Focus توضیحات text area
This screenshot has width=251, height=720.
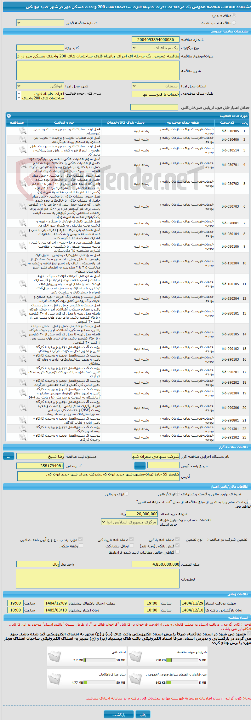98,579
